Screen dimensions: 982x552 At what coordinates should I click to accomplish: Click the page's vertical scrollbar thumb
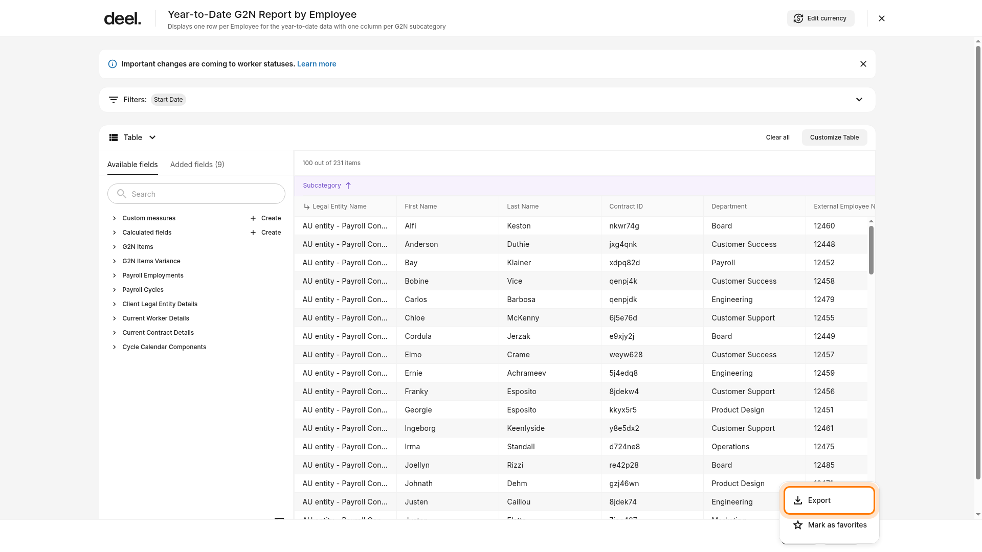978,263
